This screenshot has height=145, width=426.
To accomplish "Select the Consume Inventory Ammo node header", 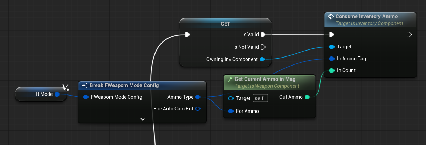I will tap(366, 16).
